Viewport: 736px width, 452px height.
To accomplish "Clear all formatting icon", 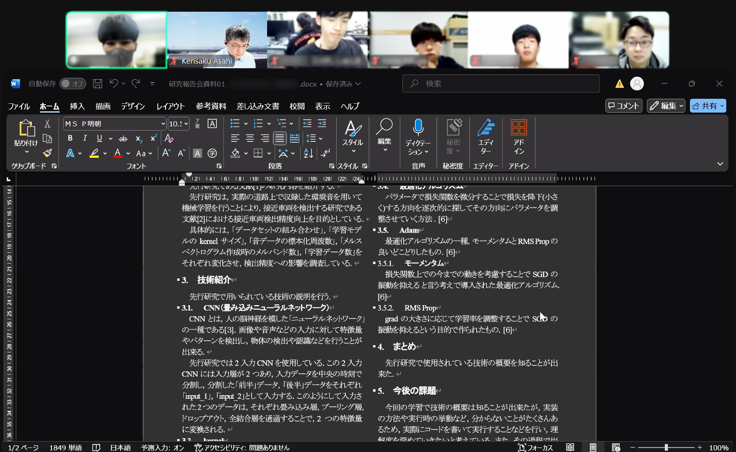I will click(x=169, y=138).
